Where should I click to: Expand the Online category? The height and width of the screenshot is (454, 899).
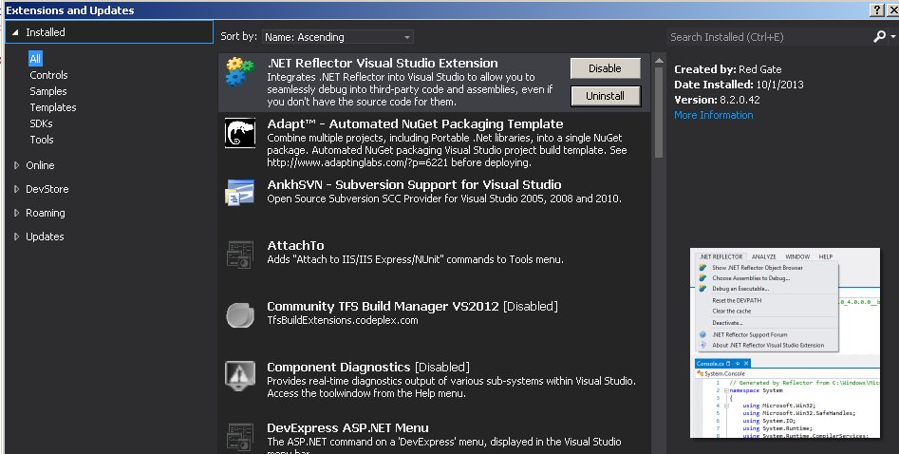(x=17, y=165)
